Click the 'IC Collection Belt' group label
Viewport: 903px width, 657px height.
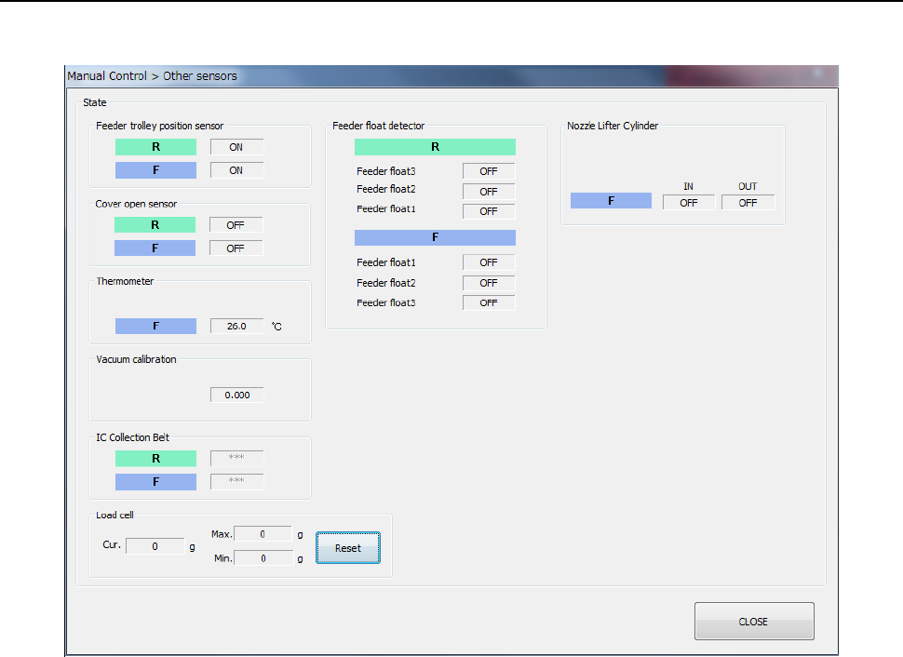pyautogui.click(x=132, y=437)
